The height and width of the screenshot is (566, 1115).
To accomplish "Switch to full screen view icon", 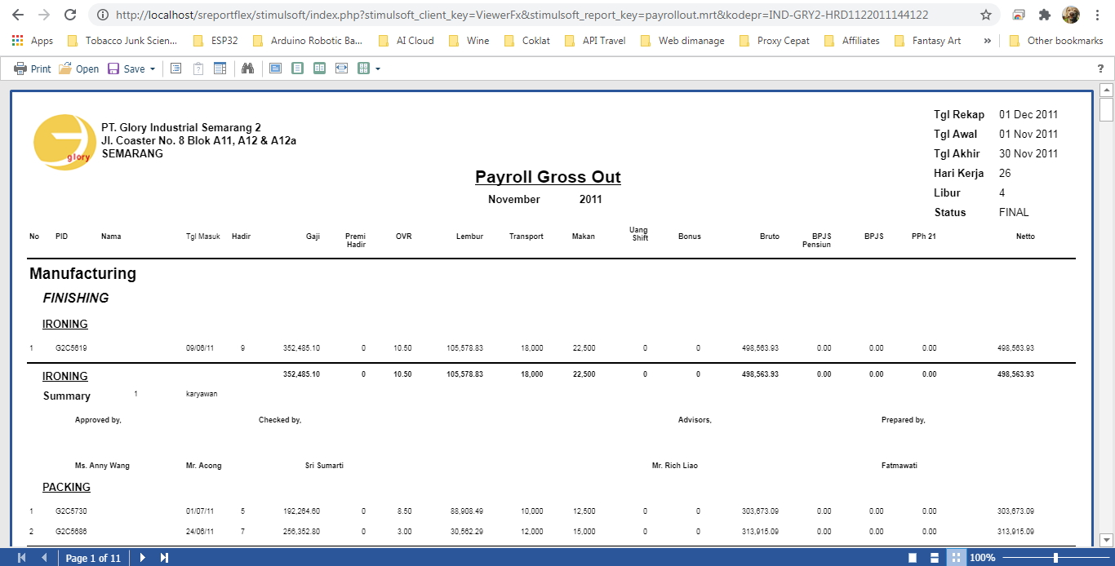I will coord(275,69).
